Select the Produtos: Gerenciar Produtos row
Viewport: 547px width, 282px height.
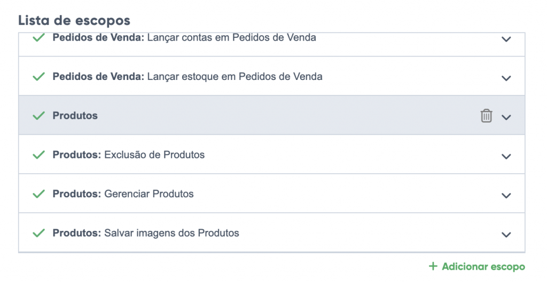[267, 194]
